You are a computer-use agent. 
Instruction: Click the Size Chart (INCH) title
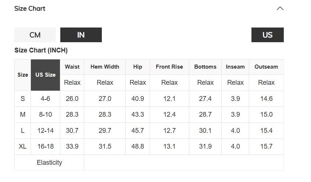(x=41, y=50)
